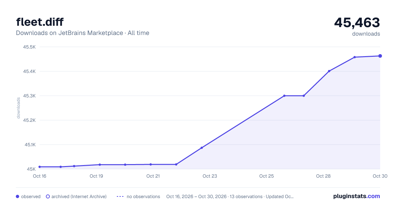Click the 'archived (Internet Archive)' legend label
This screenshot has width=396, height=208.
79,196
